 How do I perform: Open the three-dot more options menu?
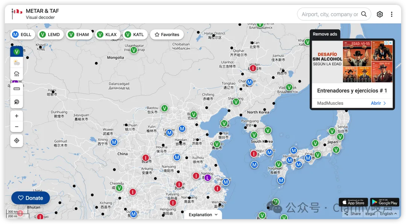[391, 14]
